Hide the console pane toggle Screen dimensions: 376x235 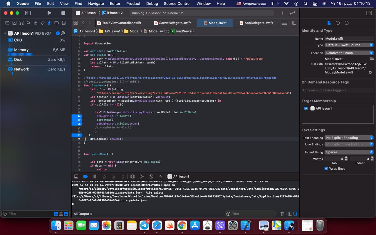click(296, 214)
